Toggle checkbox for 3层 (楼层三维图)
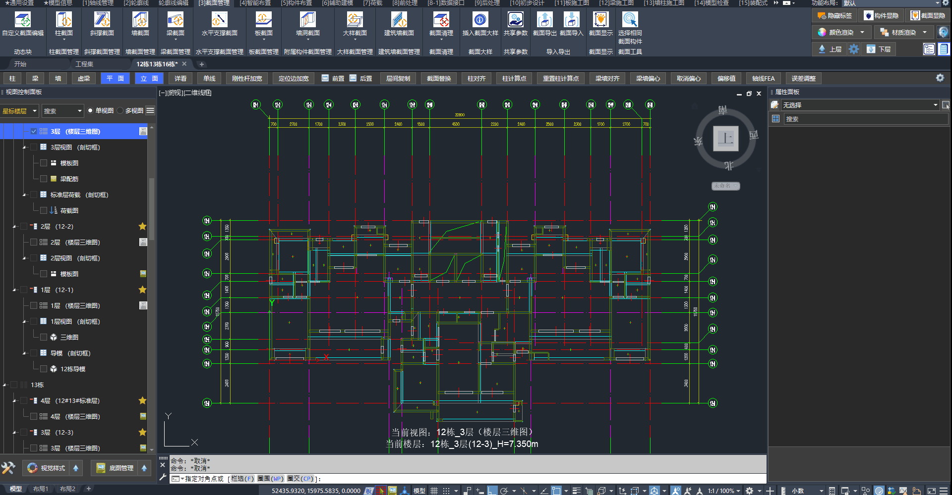The width and height of the screenshot is (952, 495). click(34, 131)
